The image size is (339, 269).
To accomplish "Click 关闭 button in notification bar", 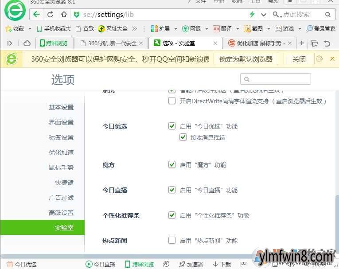I will pyautogui.click(x=299, y=59).
